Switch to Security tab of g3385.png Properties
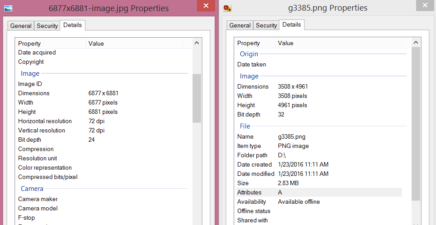The width and height of the screenshot is (436, 225). click(266, 25)
